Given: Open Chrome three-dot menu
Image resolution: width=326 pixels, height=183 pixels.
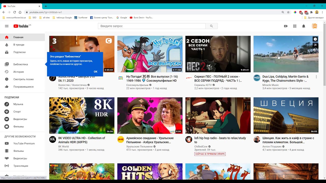Looking at the screenshot, I should tap(322, 12).
